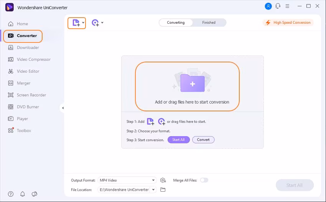Screen dimensions: 326x202
Task: Click the top toolbar Add Files icon
Action: (x=76, y=23)
